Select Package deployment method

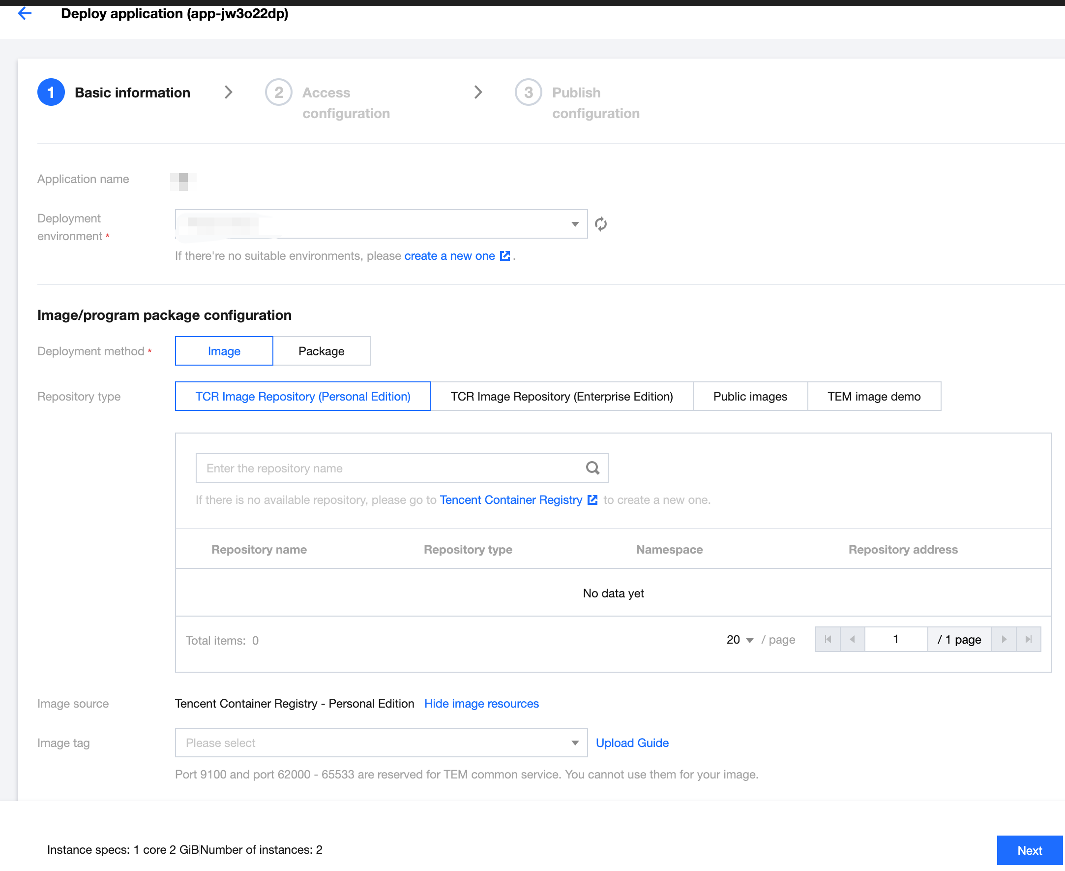(321, 351)
